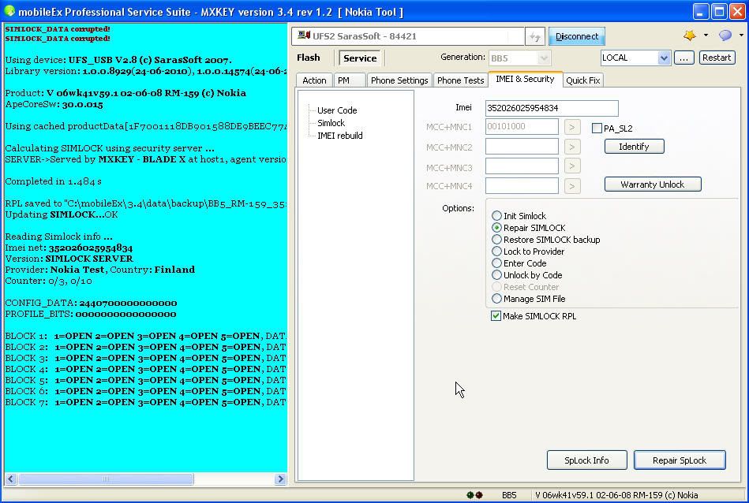Choose the Enter Code radio button
This screenshot has height=503, width=749.
496,263
